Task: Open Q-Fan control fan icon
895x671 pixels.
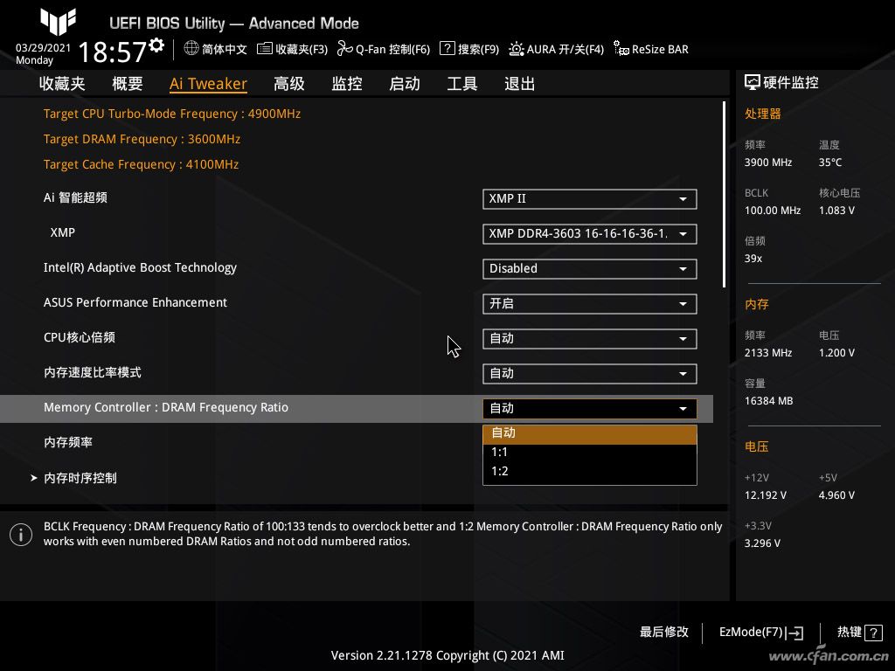Action: (x=344, y=49)
